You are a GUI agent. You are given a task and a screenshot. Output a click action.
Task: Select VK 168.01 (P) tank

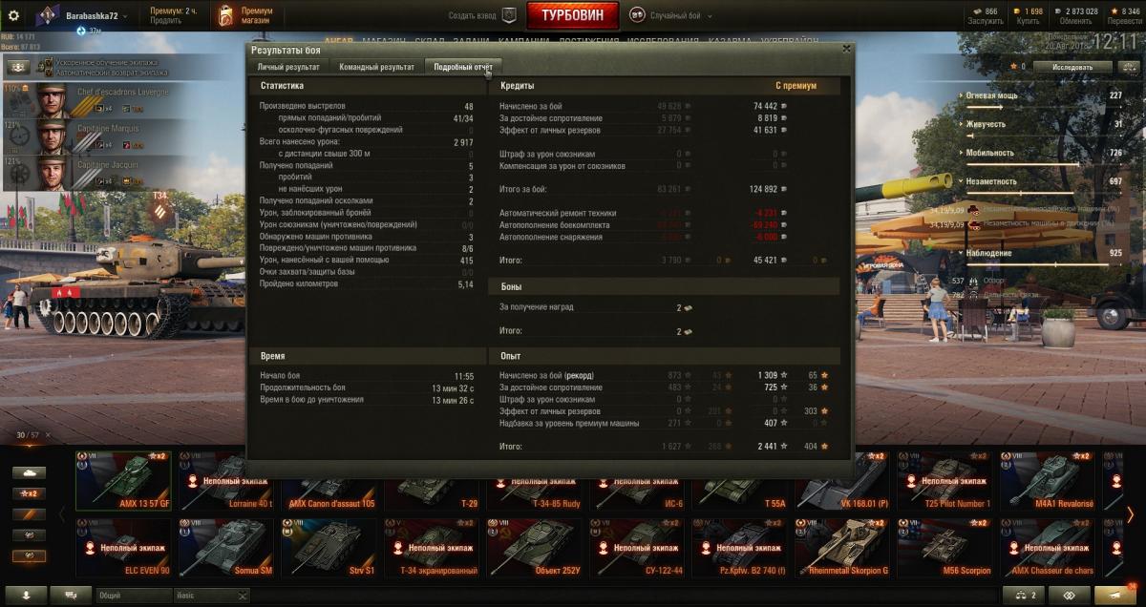[842, 481]
